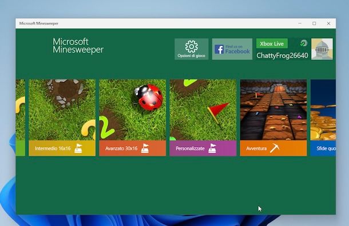This screenshot has width=349, height=226.
Task: Start Intermedio 16x16 game mode
Action: (x=62, y=118)
